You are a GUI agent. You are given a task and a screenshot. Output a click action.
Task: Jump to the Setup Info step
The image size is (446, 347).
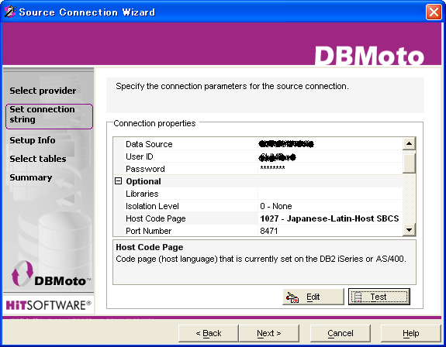33,140
